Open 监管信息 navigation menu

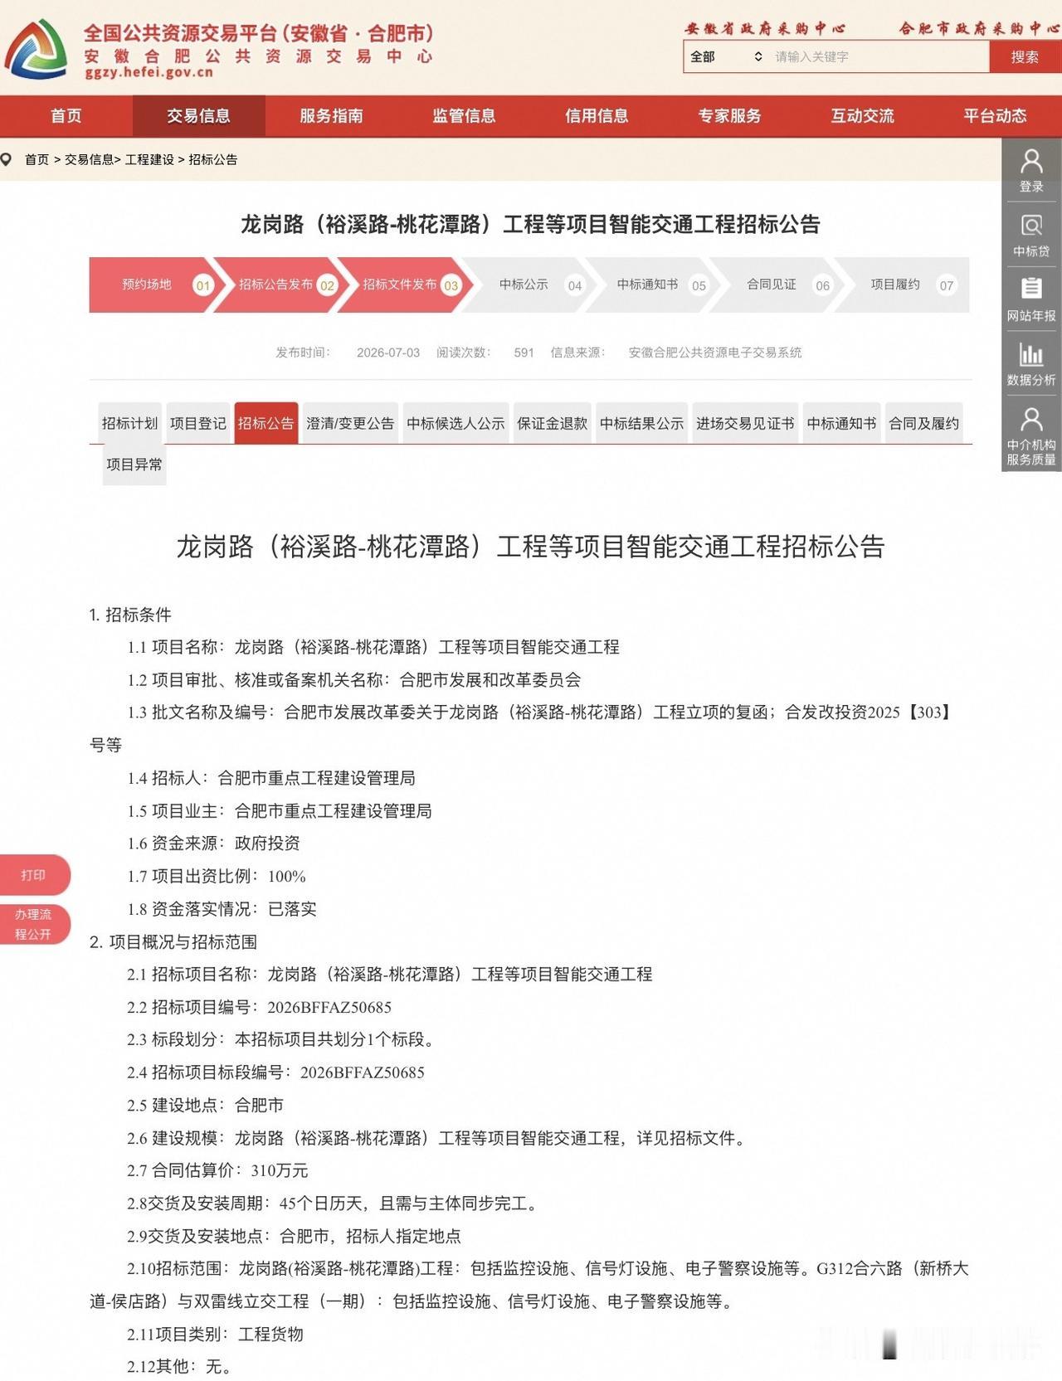click(465, 116)
